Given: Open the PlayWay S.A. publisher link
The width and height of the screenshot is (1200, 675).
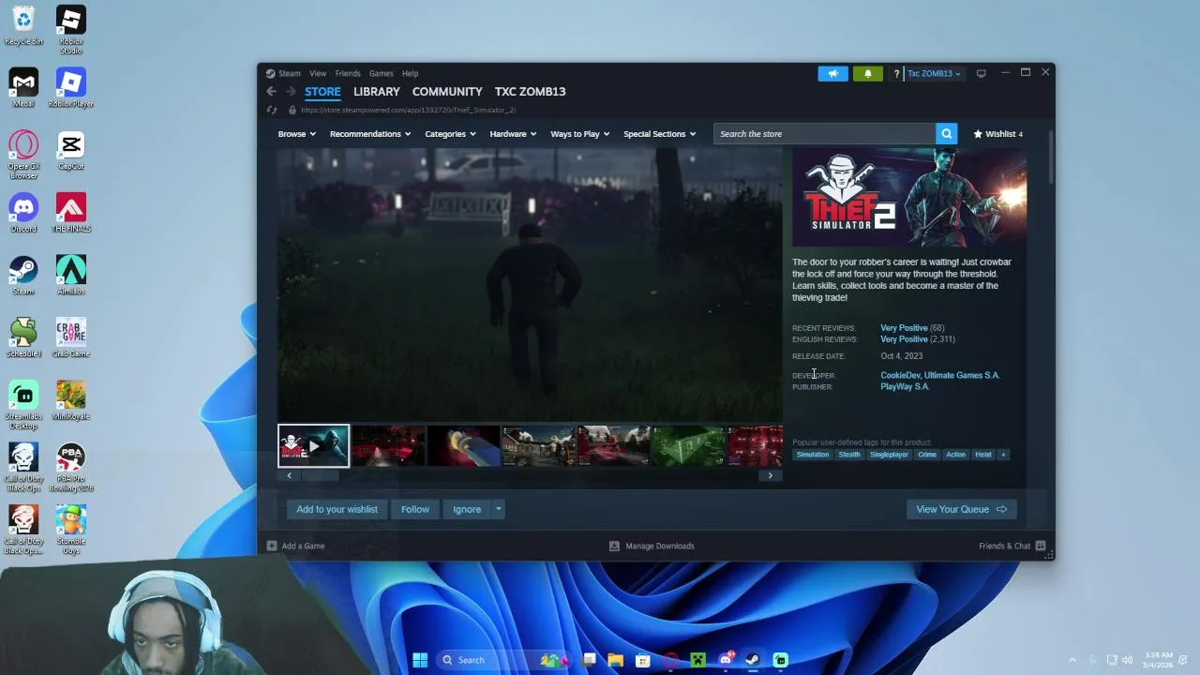Looking at the screenshot, I should [x=905, y=386].
